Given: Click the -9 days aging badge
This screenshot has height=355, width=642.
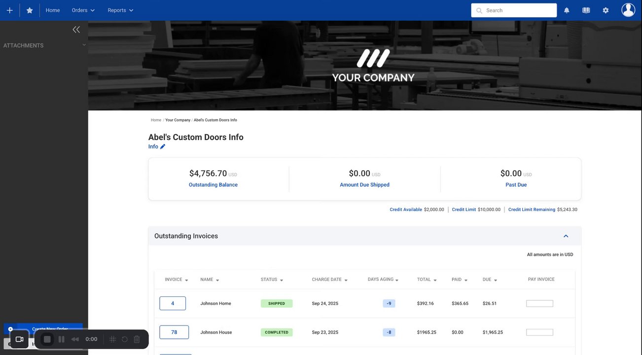Looking at the screenshot, I should pyautogui.click(x=389, y=304).
